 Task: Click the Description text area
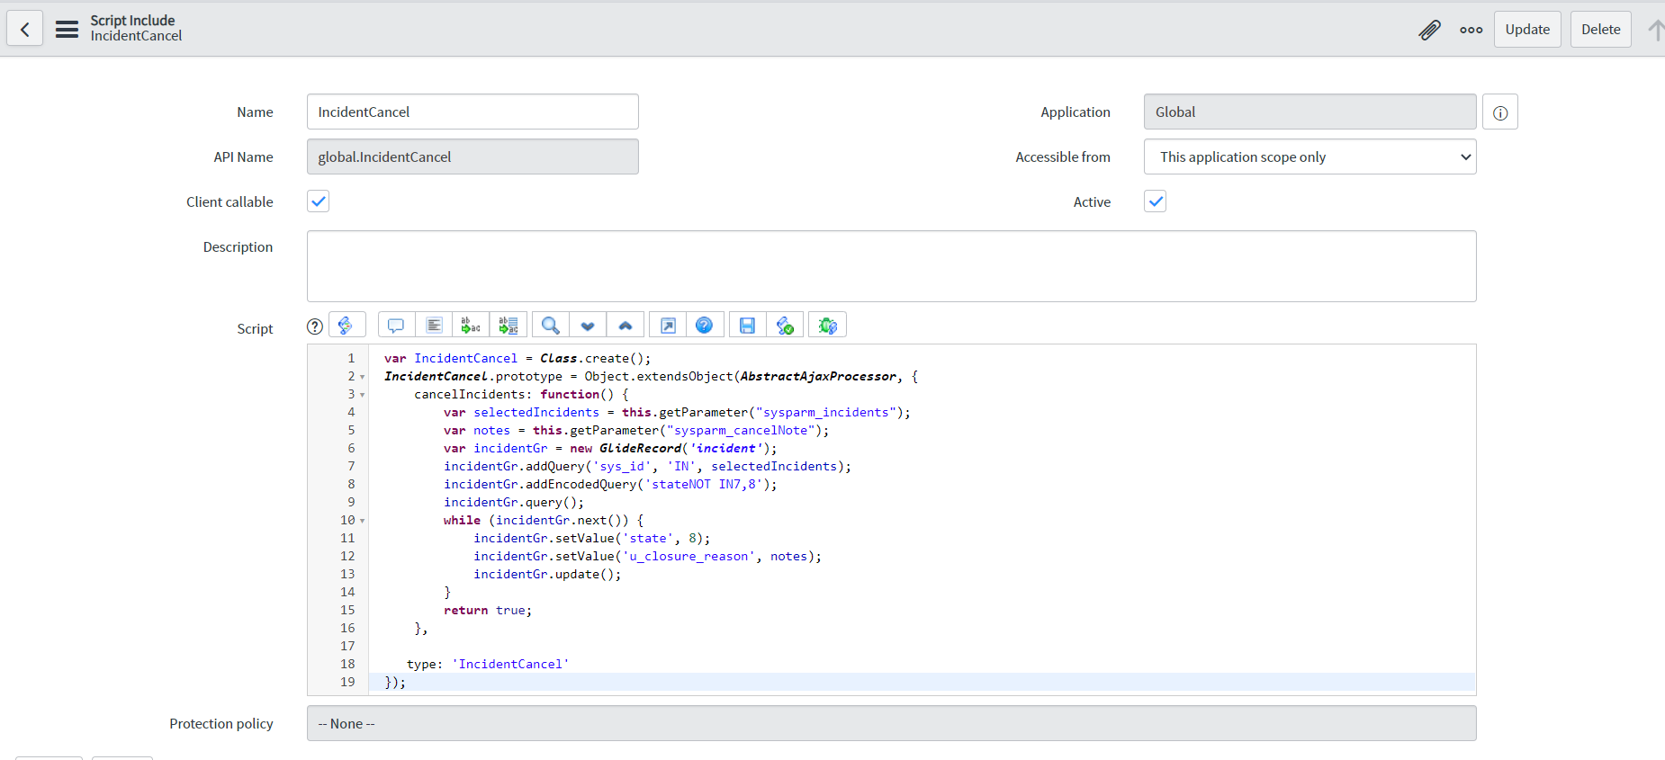[x=891, y=266]
